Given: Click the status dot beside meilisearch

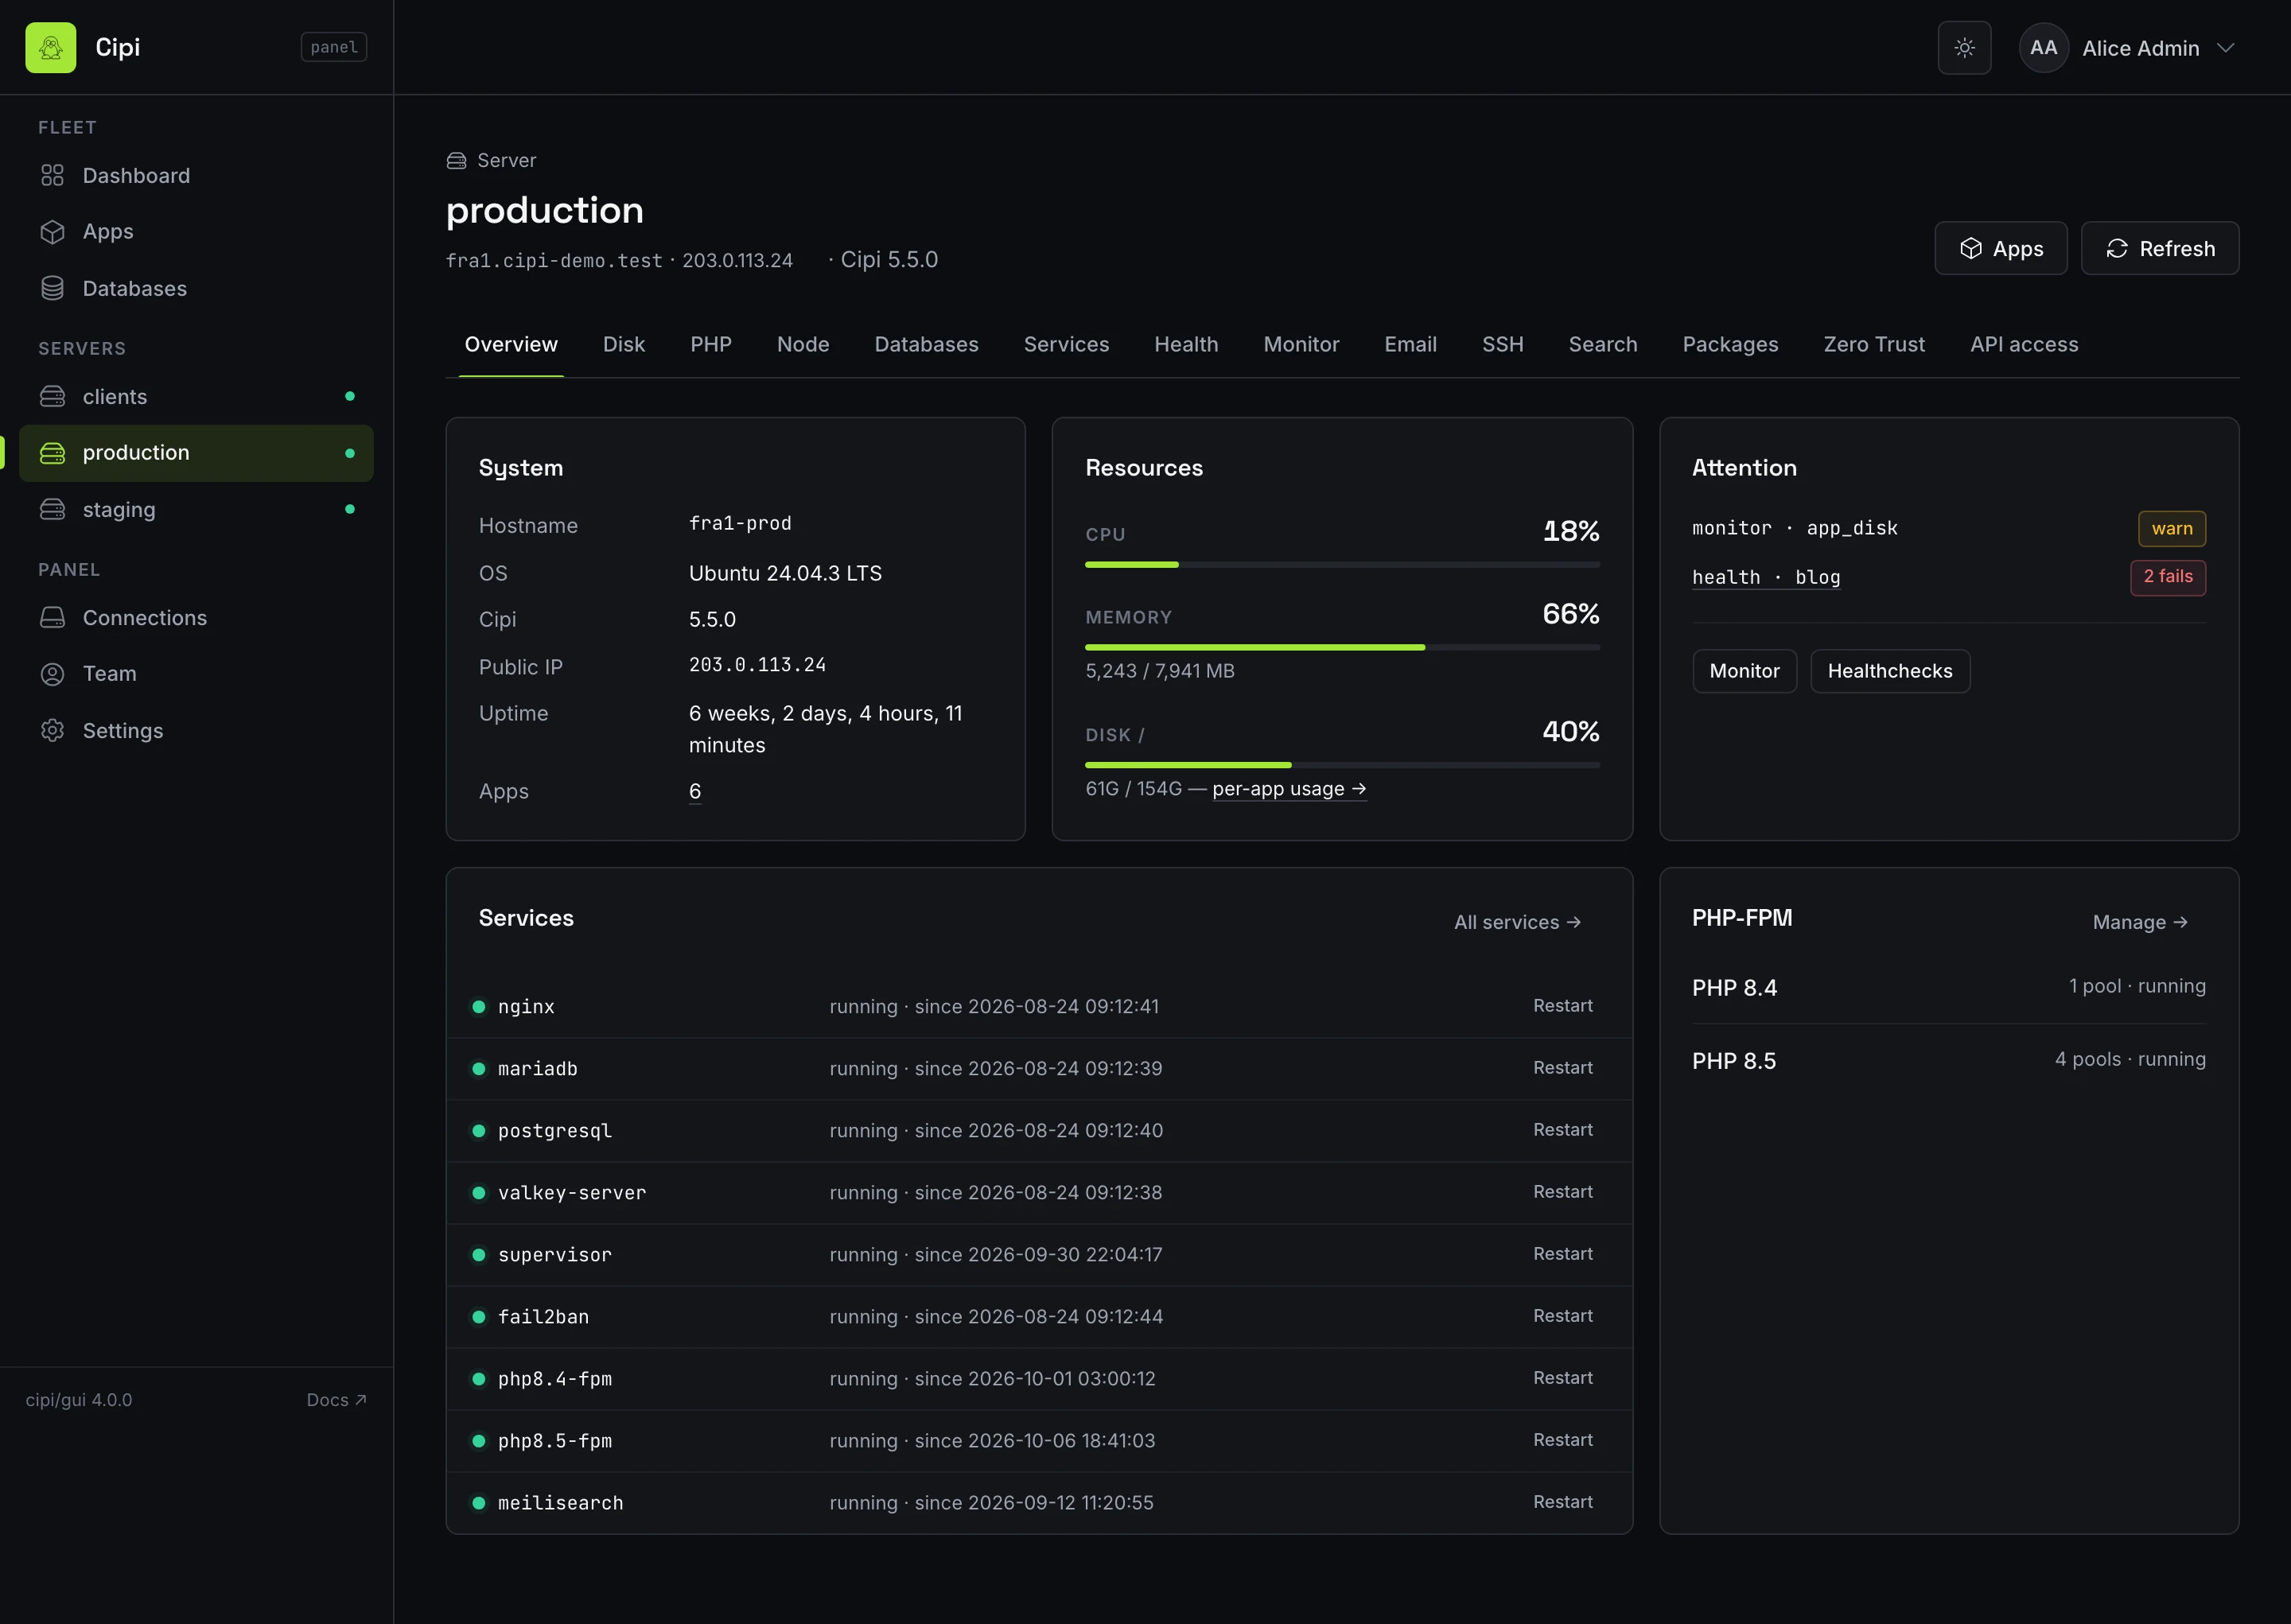Looking at the screenshot, I should pyautogui.click(x=478, y=1503).
